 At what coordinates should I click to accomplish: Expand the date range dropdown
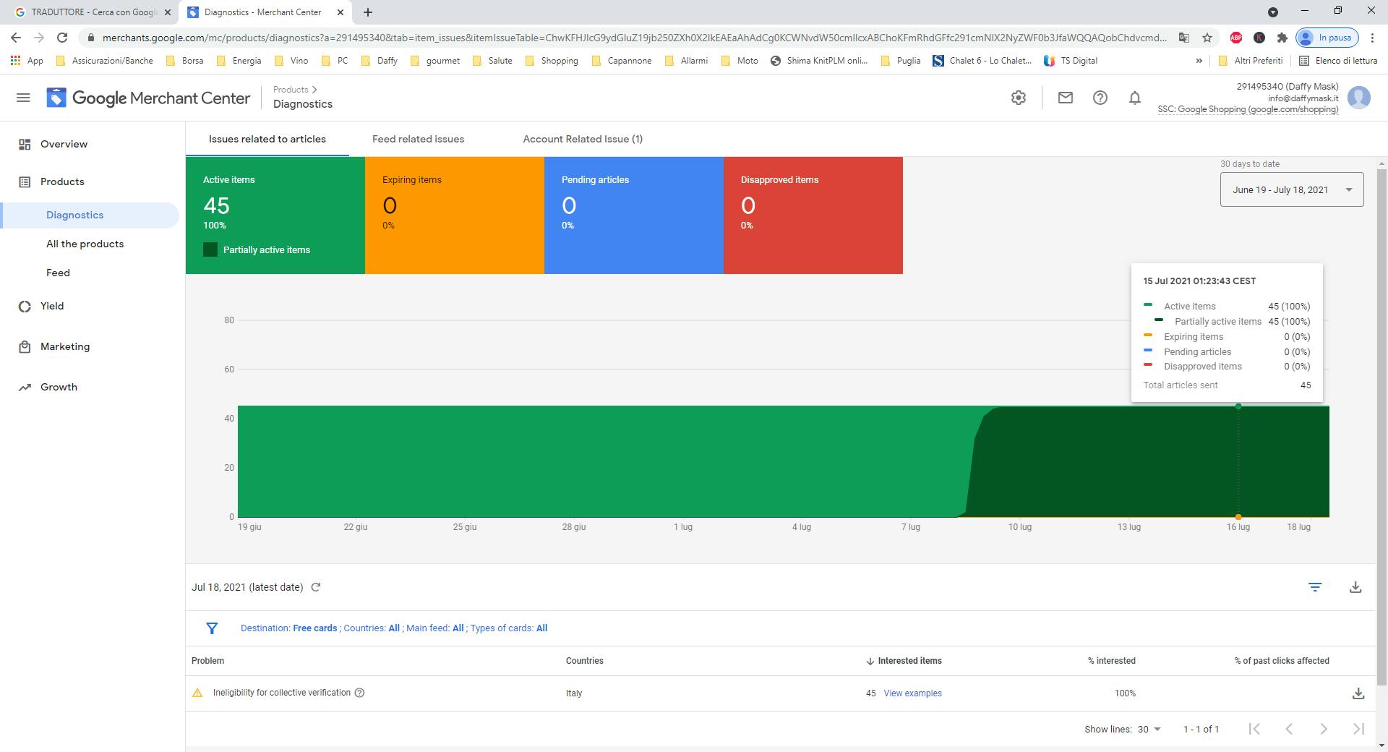(1291, 189)
